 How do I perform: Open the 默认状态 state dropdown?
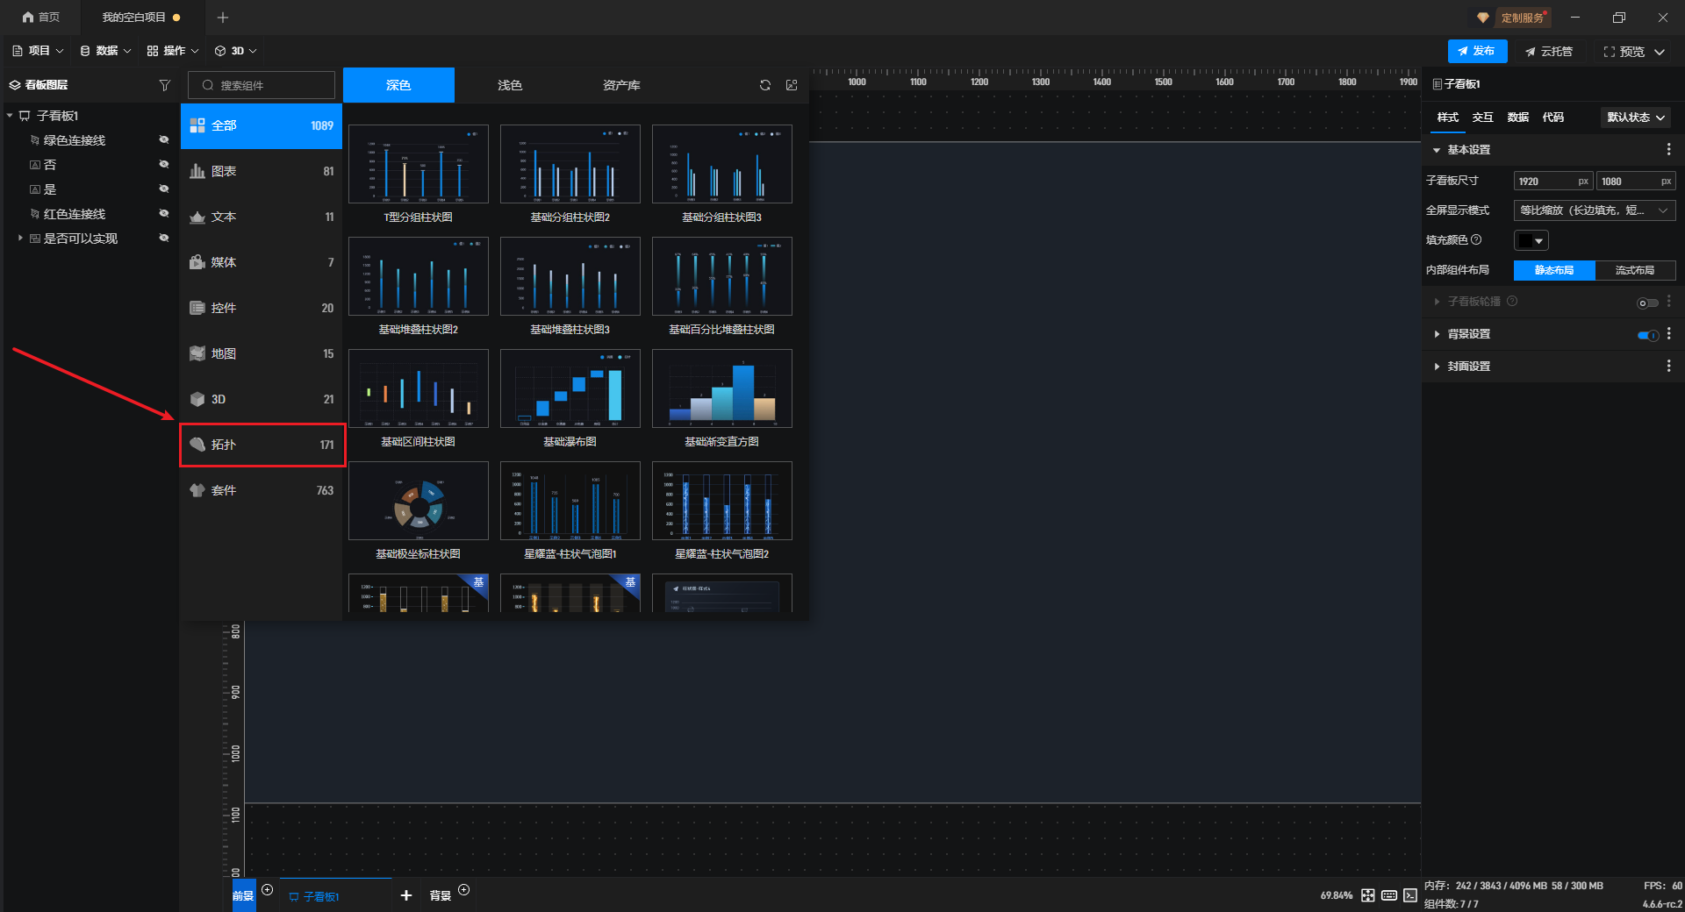pos(1636,118)
